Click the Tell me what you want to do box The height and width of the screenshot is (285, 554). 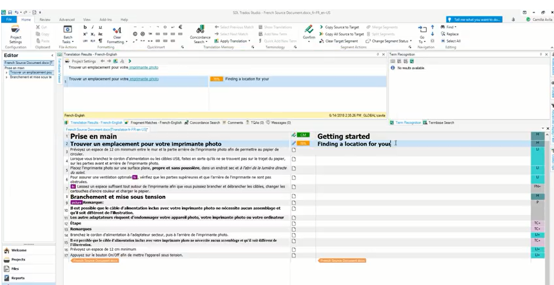click(x=474, y=20)
